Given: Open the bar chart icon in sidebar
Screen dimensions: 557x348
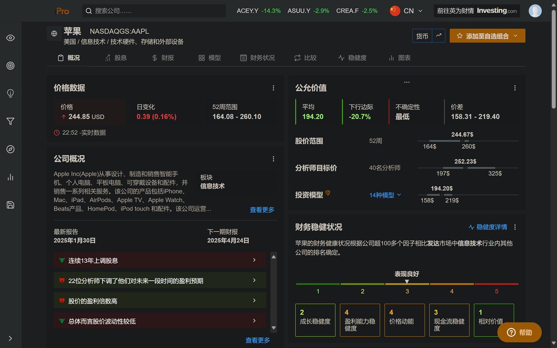Looking at the screenshot, I should tap(10, 177).
